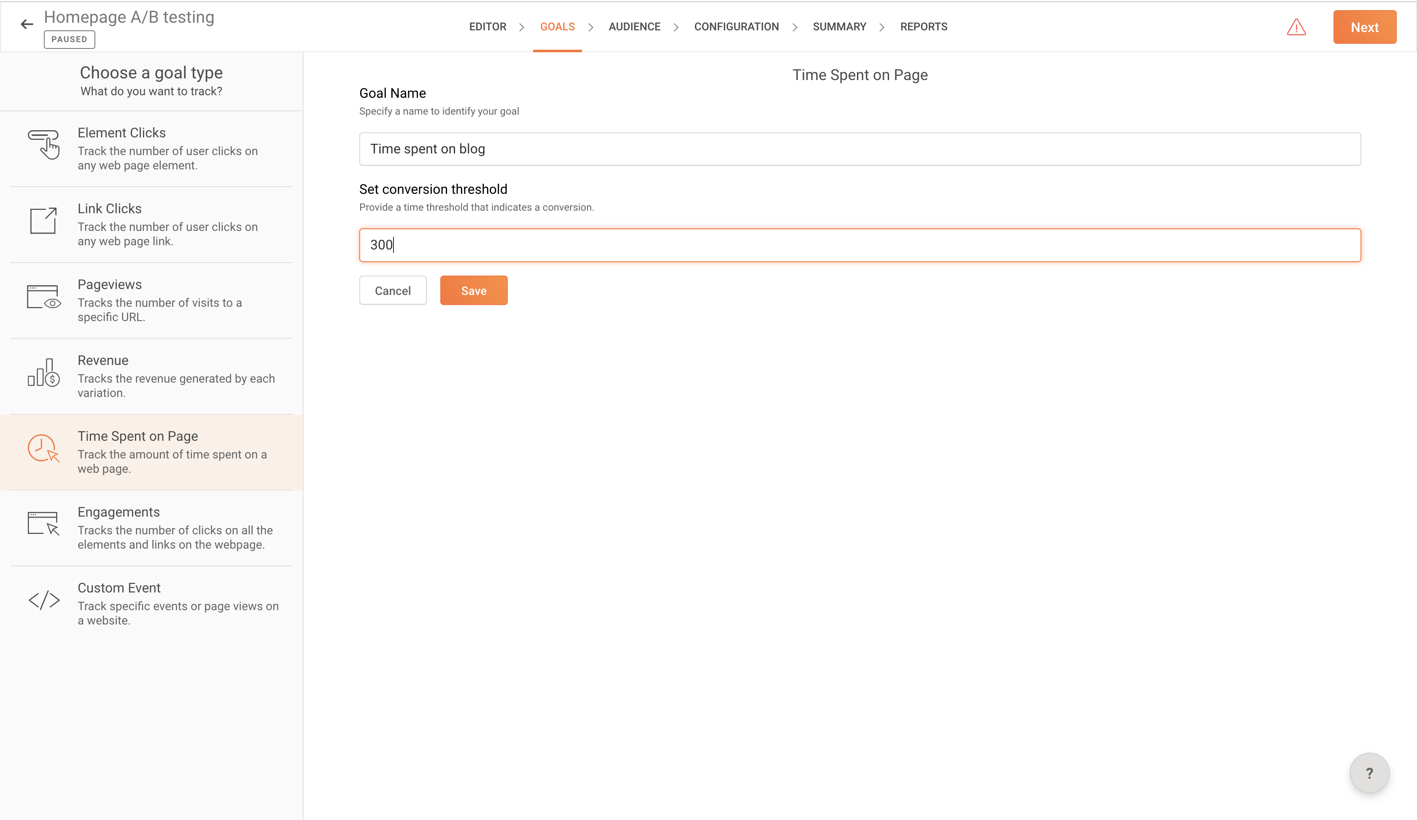
Task: Open the Summary step tab
Action: [839, 27]
